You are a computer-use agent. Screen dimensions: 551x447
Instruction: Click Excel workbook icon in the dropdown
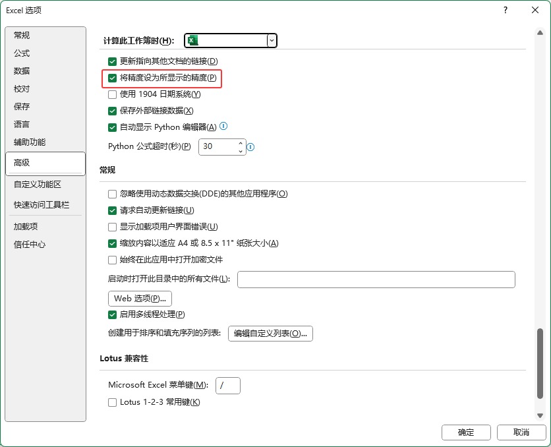pos(192,41)
